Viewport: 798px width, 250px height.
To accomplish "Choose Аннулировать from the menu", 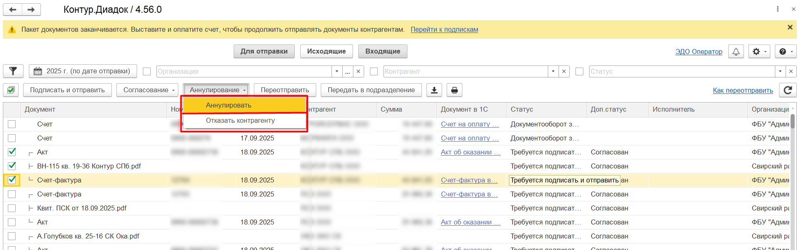I will click(x=228, y=105).
